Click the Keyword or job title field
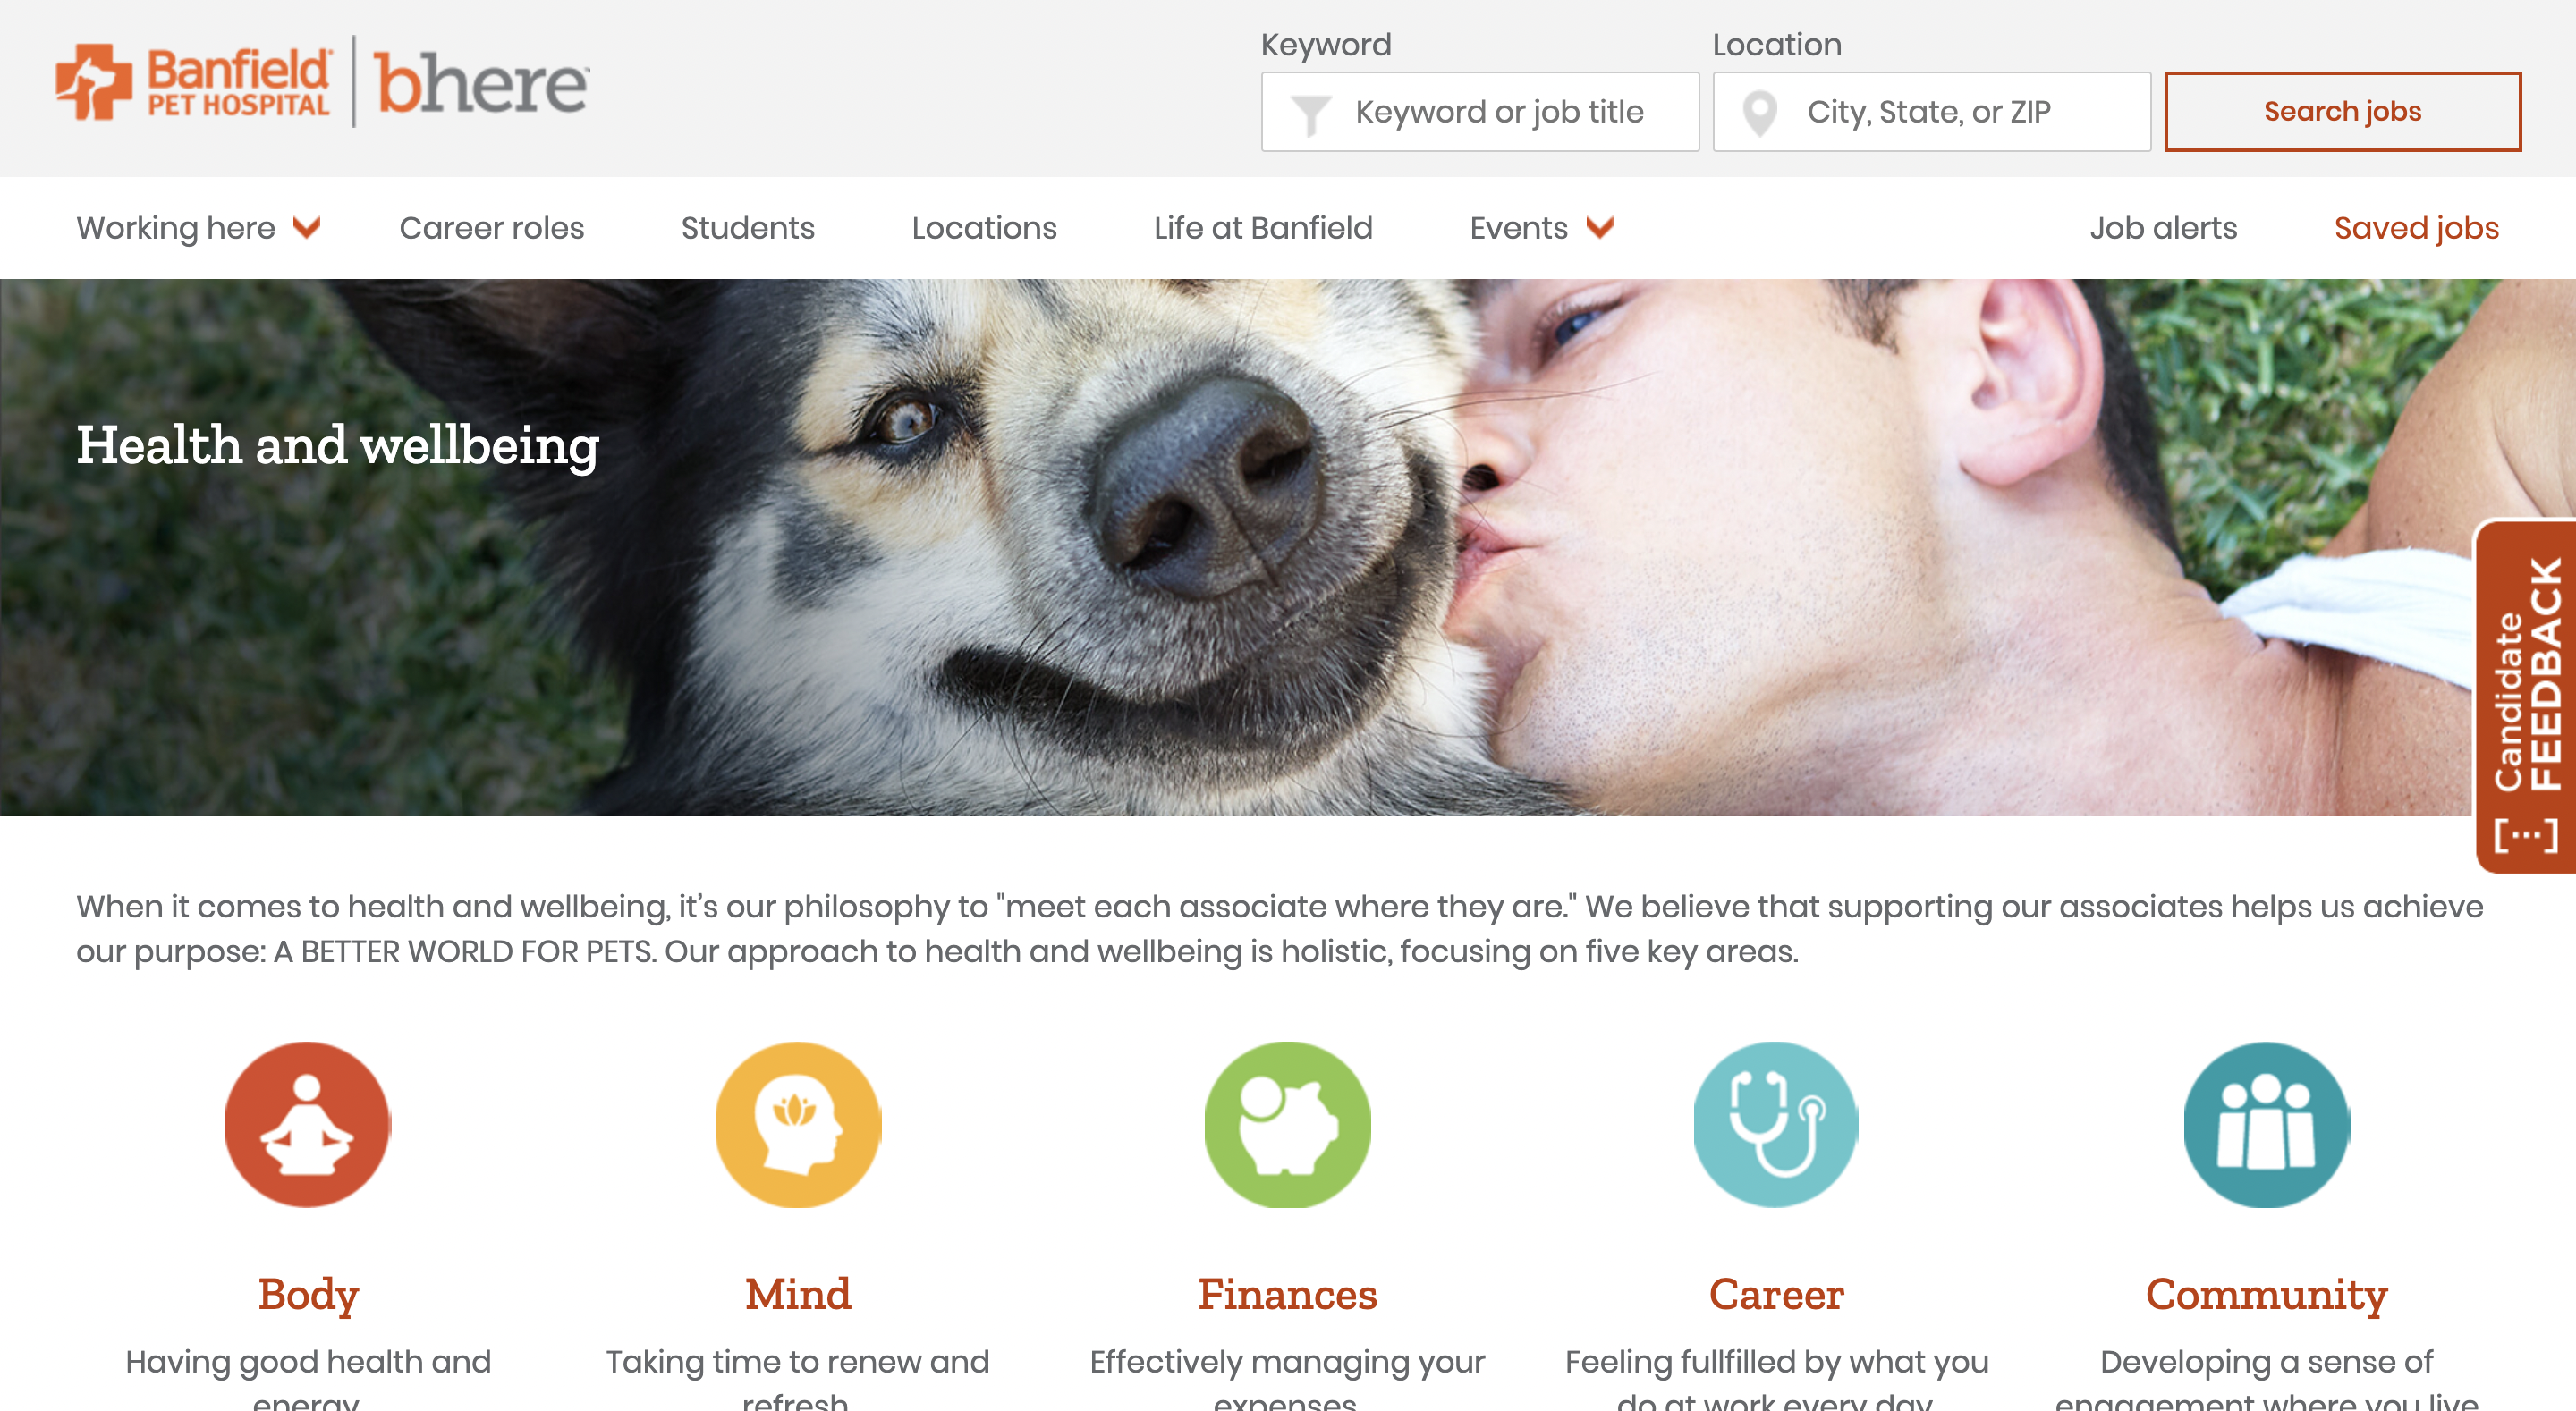 (x=1480, y=111)
